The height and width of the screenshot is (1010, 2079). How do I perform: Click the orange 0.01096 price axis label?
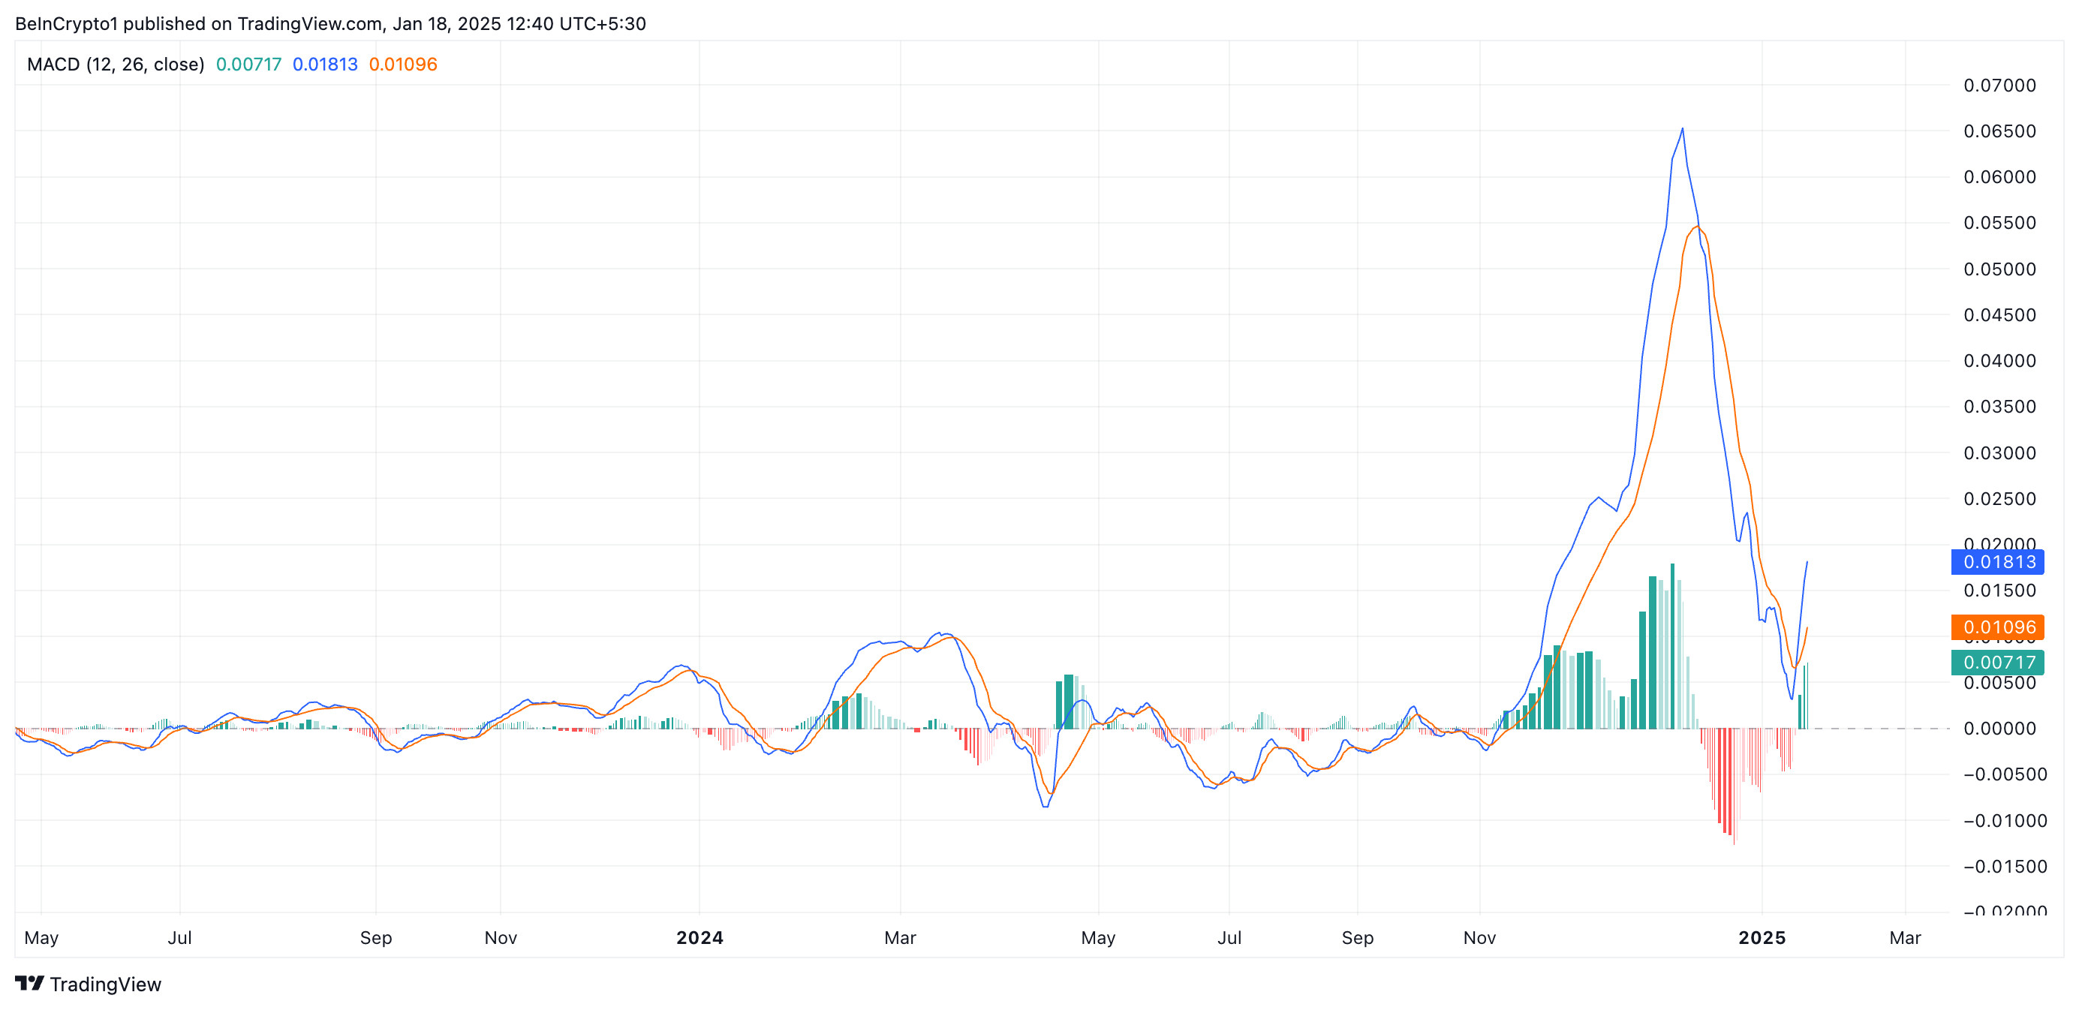pyautogui.click(x=1998, y=627)
